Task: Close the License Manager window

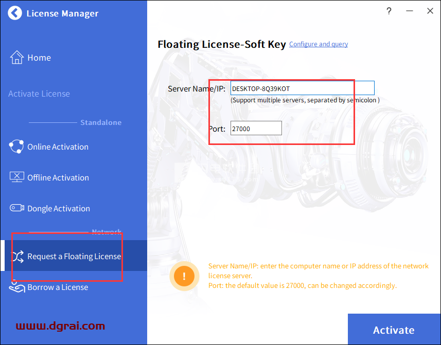Action: [x=430, y=11]
